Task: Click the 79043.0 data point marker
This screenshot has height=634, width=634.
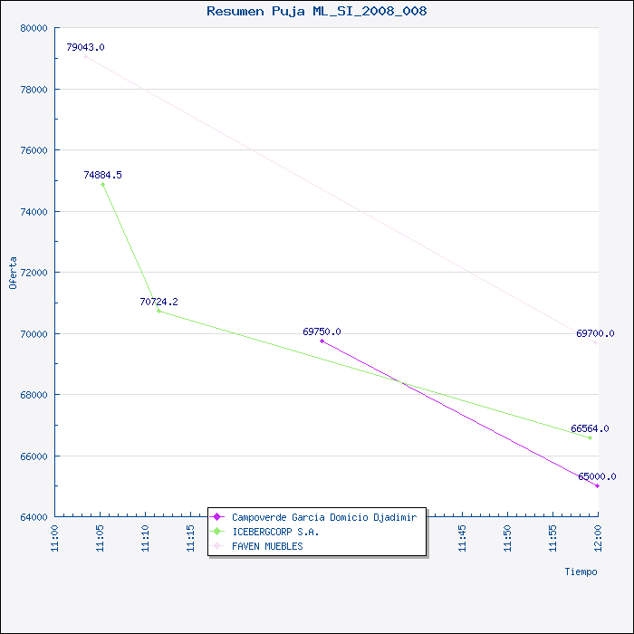Action: 85,56
